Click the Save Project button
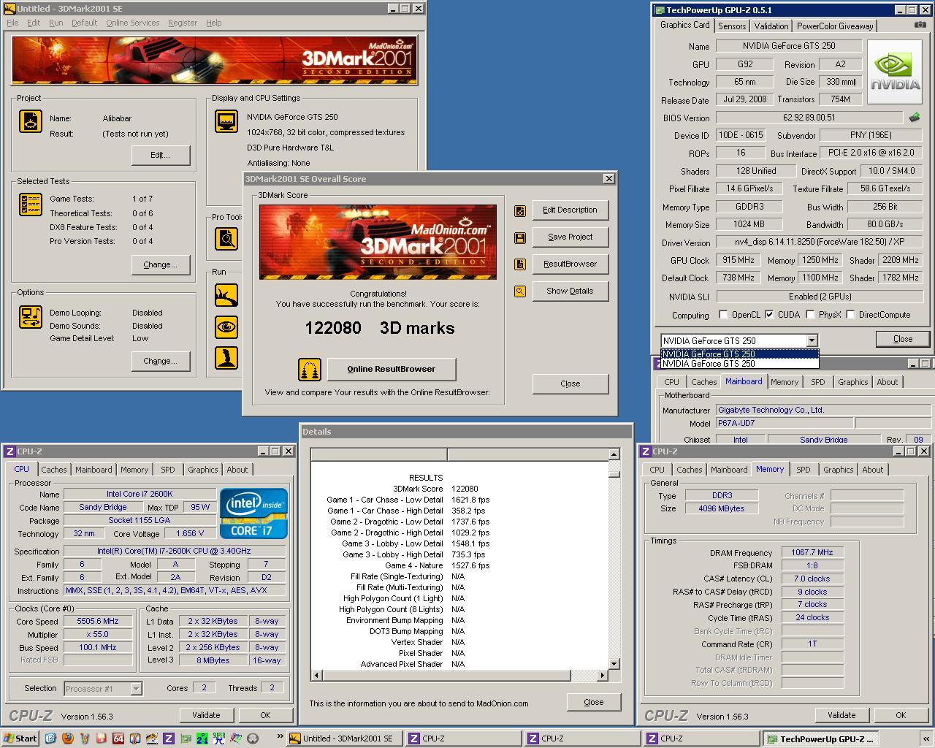This screenshot has width=935, height=748. pyautogui.click(x=570, y=237)
